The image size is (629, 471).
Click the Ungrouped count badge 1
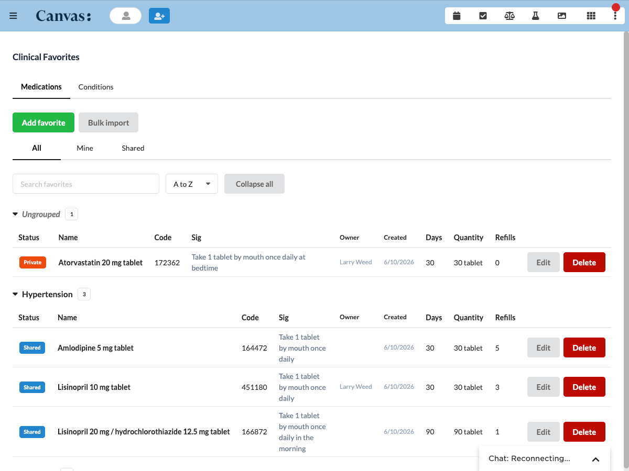(x=71, y=214)
